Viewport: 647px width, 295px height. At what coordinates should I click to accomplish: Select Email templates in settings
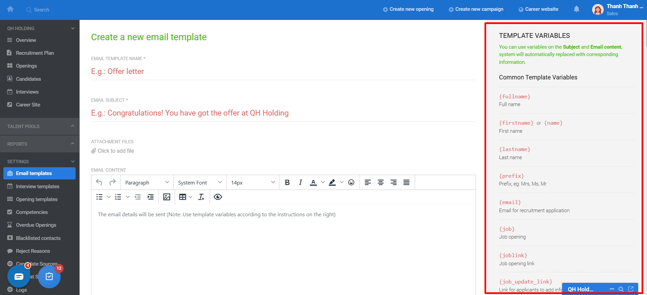click(x=40, y=173)
